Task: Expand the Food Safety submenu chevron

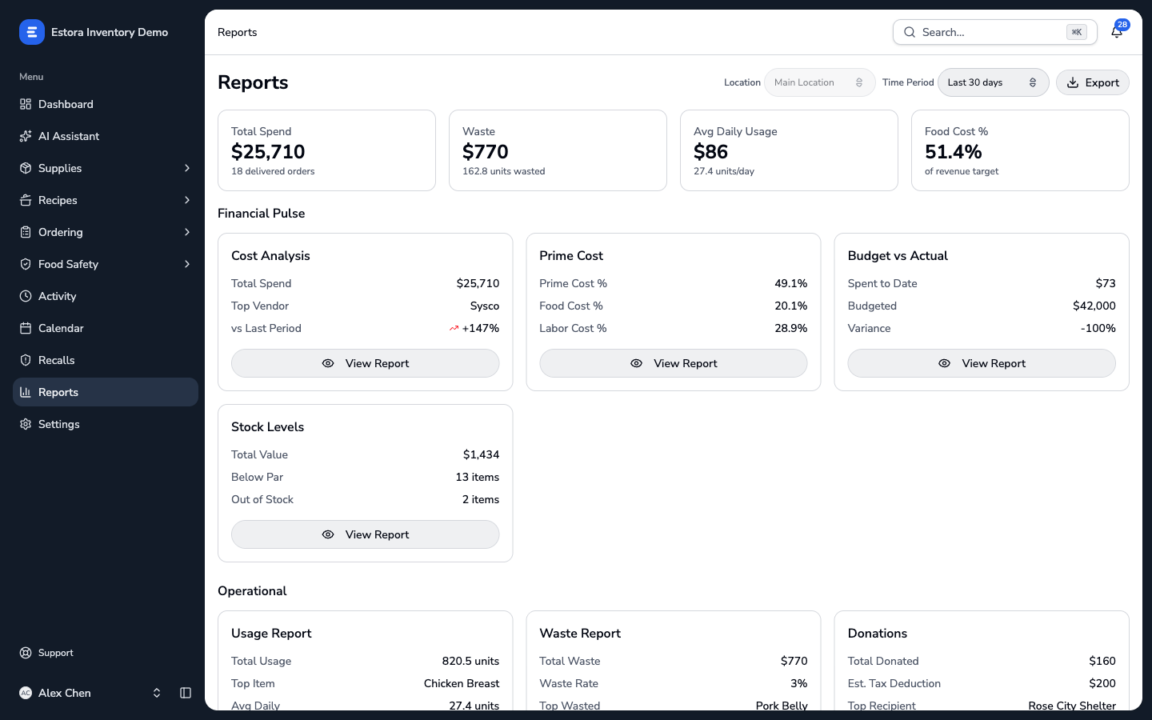Action: (187, 264)
